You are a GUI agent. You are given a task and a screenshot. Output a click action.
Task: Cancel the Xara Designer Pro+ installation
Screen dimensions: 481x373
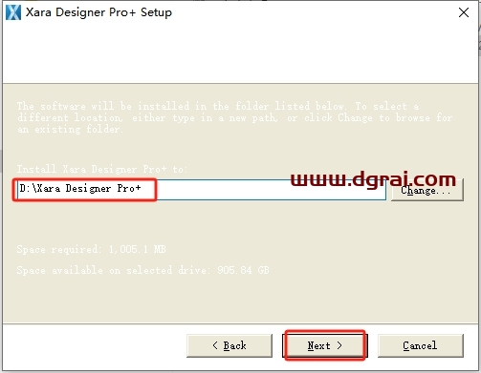click(x=421, y=345)
